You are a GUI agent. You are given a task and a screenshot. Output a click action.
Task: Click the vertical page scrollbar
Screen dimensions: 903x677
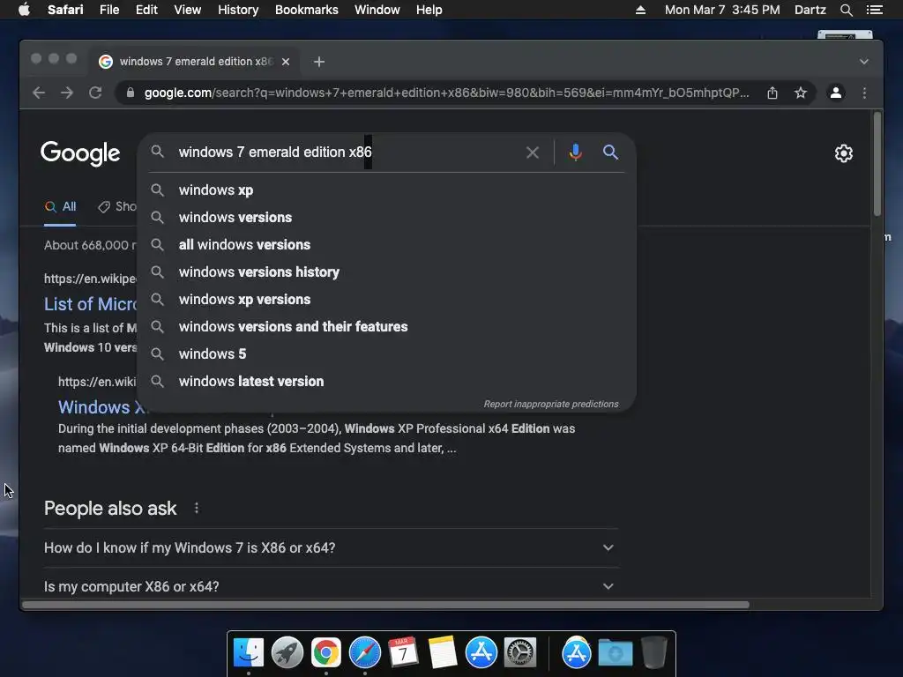click(x=877, y=164)
